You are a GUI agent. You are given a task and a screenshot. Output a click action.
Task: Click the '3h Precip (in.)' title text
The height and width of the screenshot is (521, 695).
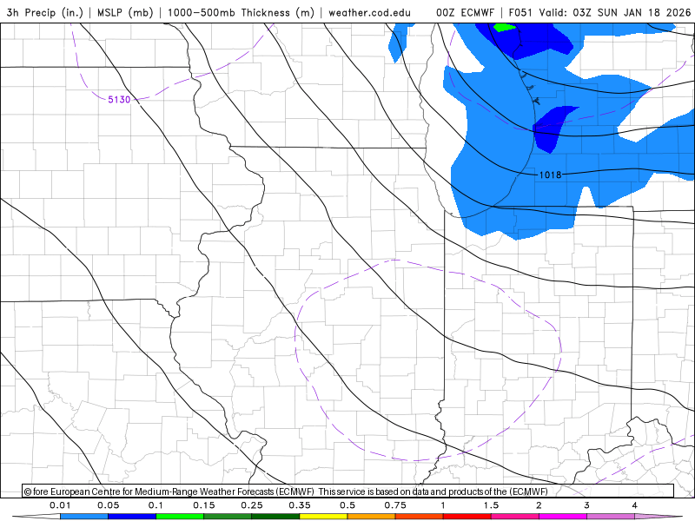click(x=45, y=13)
